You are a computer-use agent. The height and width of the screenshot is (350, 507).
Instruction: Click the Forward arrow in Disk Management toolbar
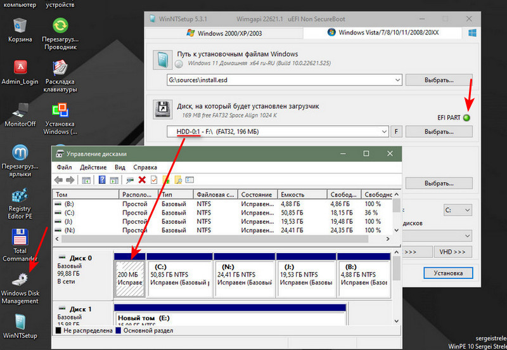pos(70,180)
